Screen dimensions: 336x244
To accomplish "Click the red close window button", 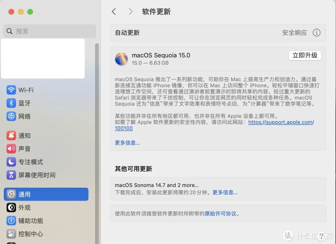I will pyautogui.click(x=11, y=12).
